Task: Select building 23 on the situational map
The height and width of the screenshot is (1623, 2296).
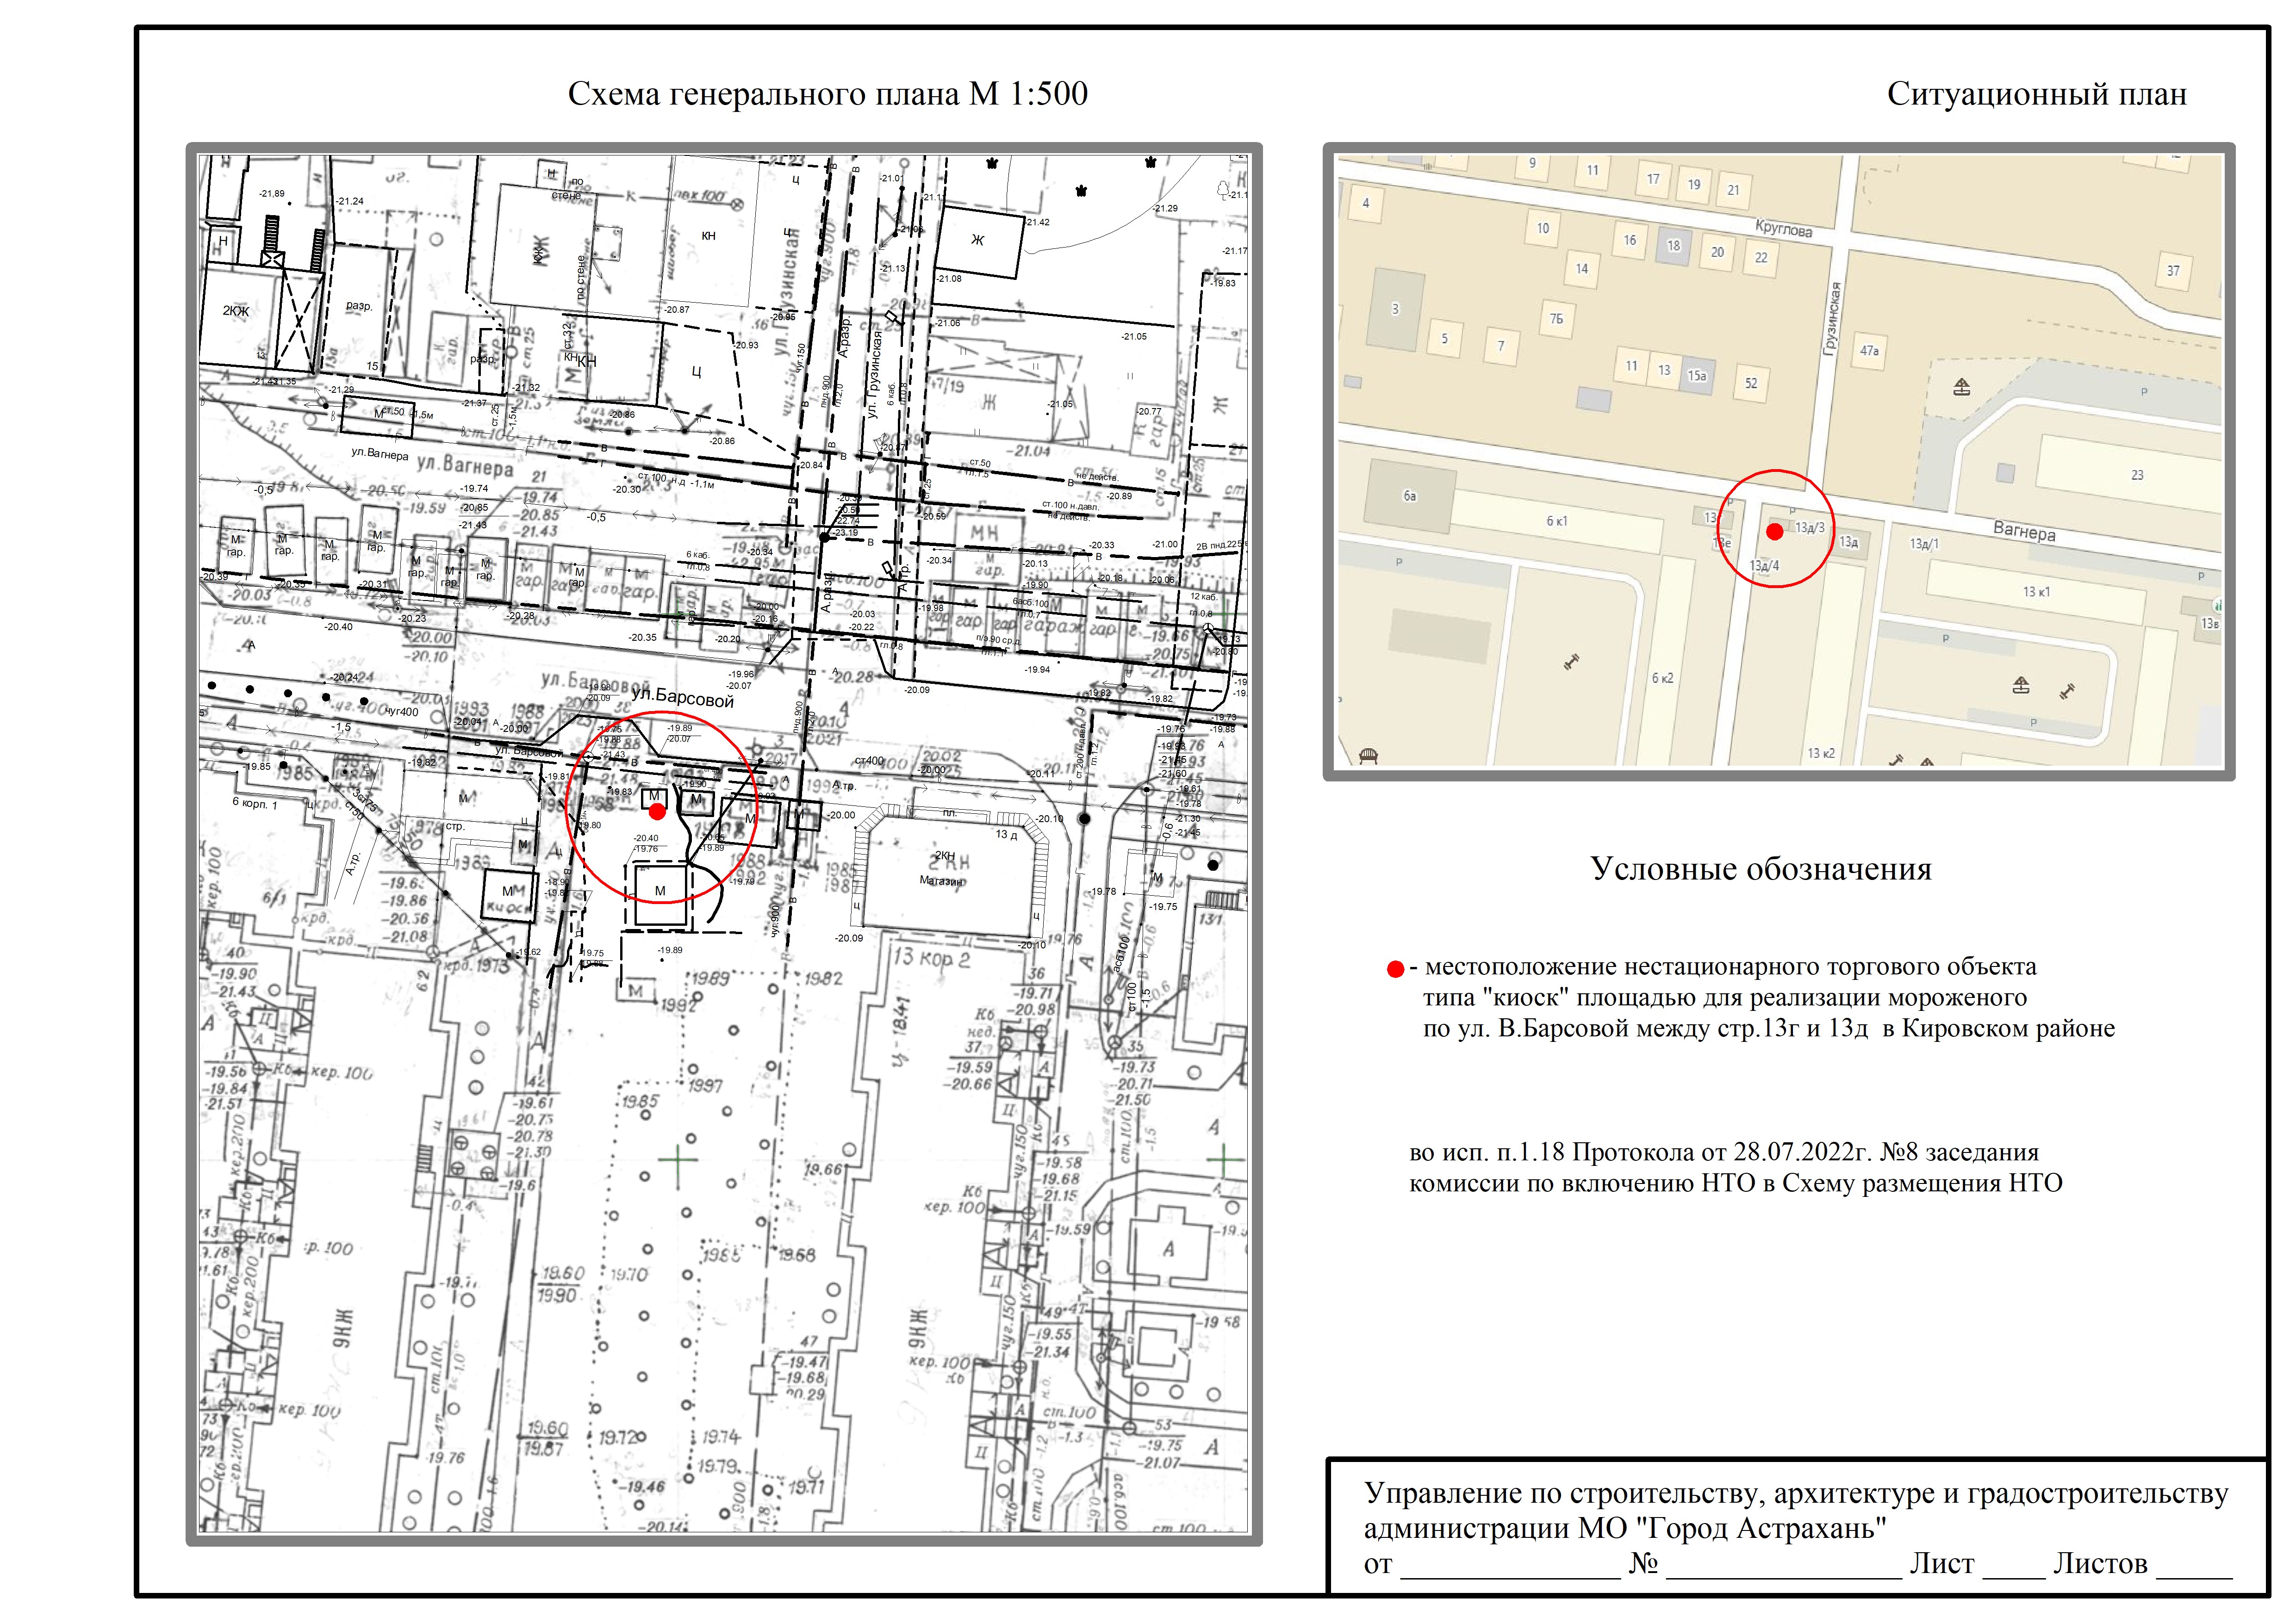Action: (x=2137, y=475)
